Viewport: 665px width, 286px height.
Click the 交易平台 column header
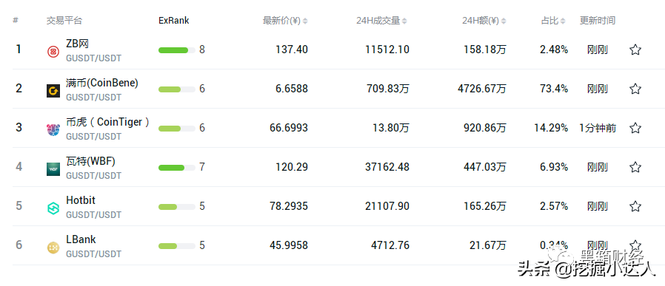click(x=64, y=20)
